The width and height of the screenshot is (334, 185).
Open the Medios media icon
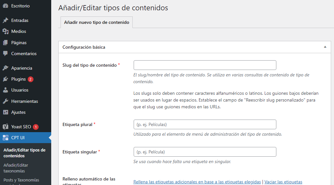coord(5,31)
